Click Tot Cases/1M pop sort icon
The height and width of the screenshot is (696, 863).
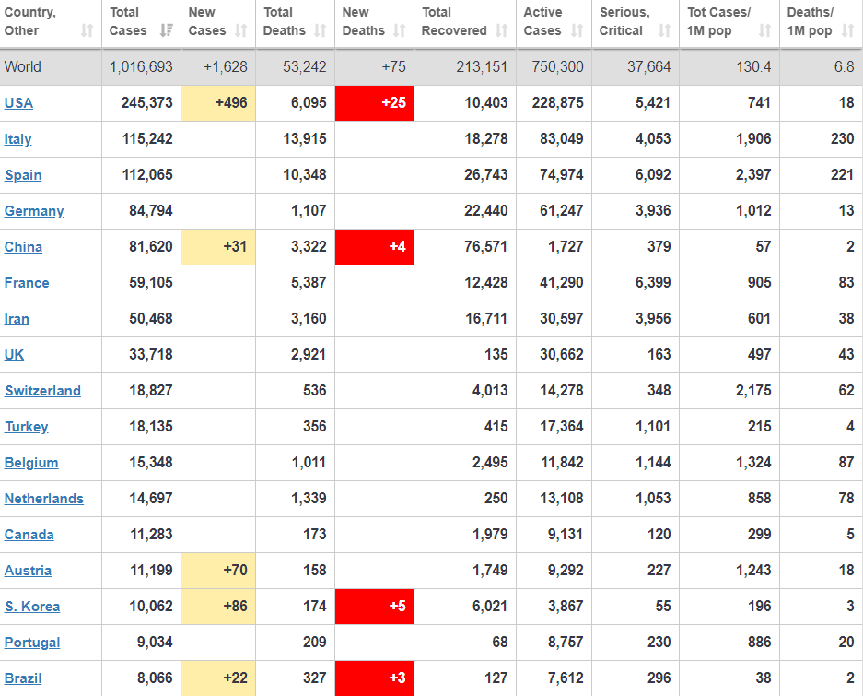point(764,31)
